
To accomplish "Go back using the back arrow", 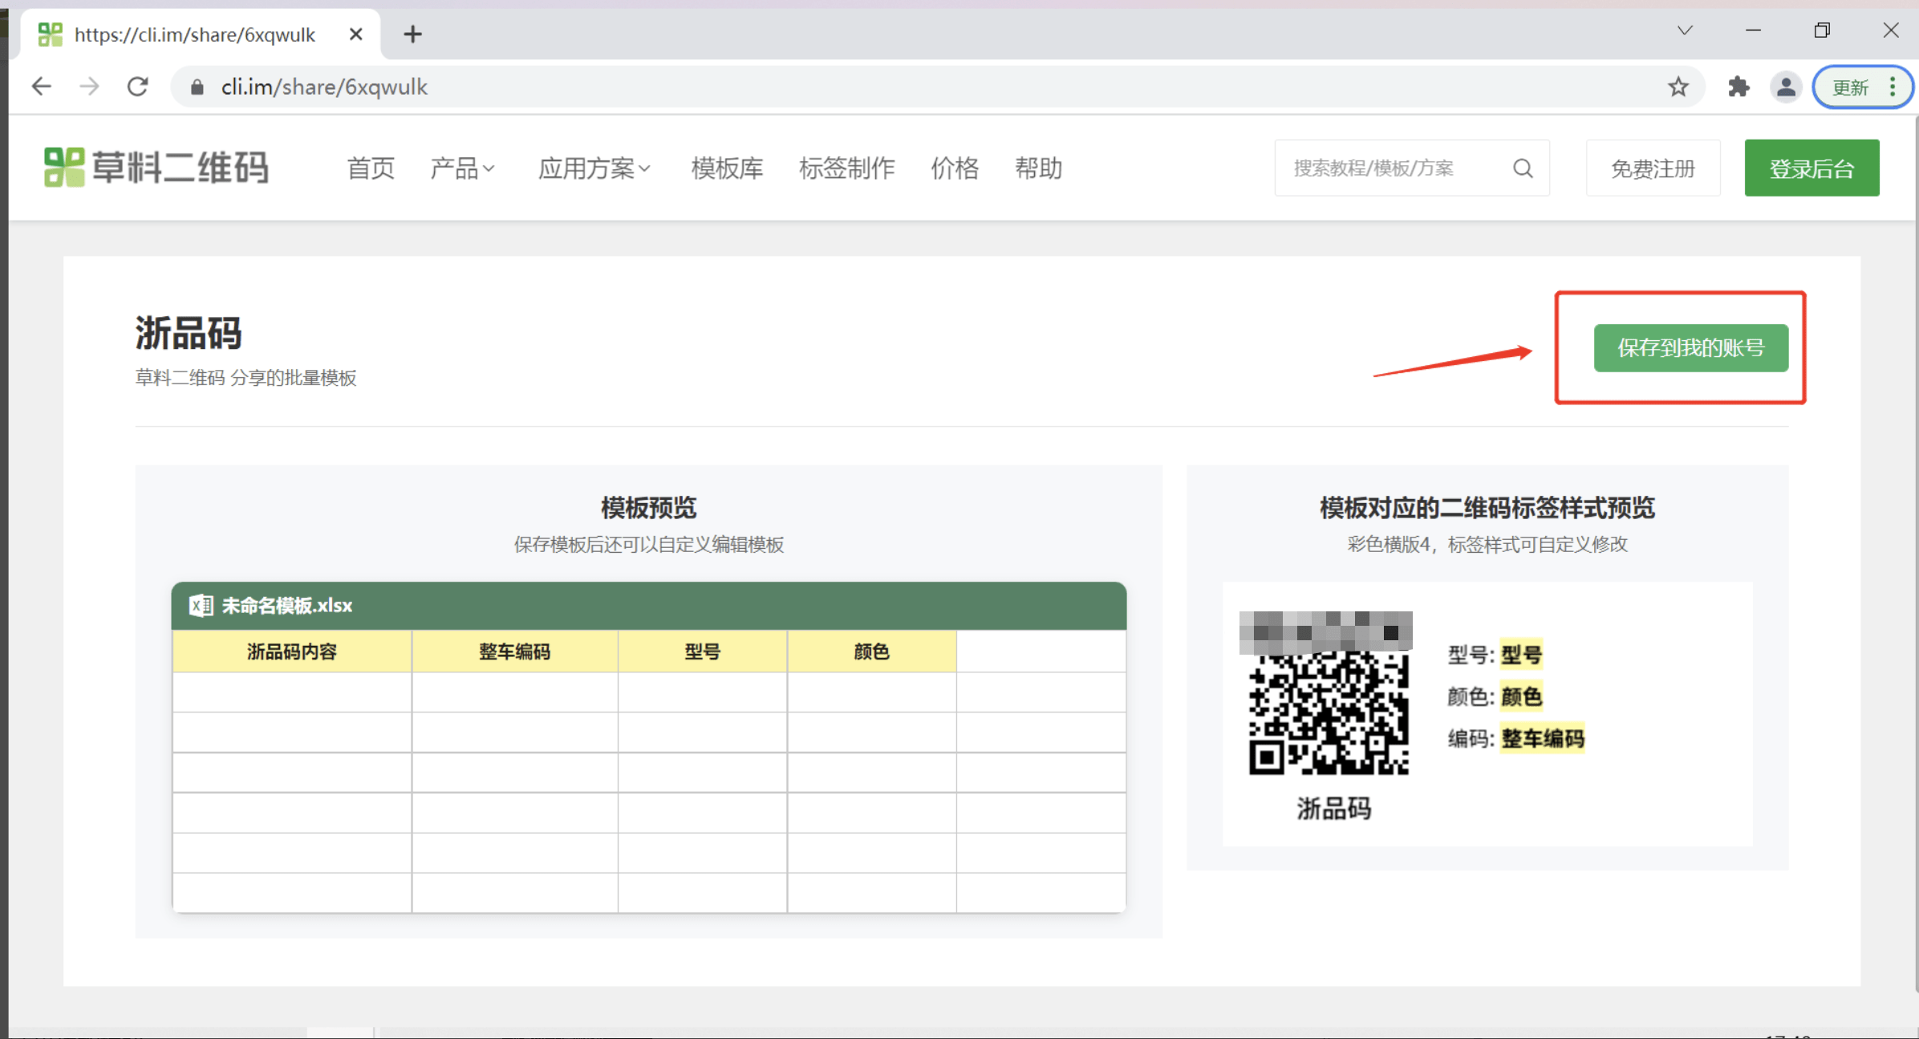I will (42, 87).
